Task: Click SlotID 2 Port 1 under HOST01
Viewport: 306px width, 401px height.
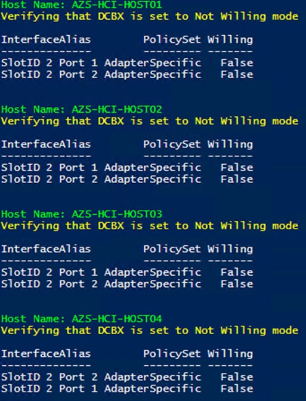Action: [x=50, y=63]
